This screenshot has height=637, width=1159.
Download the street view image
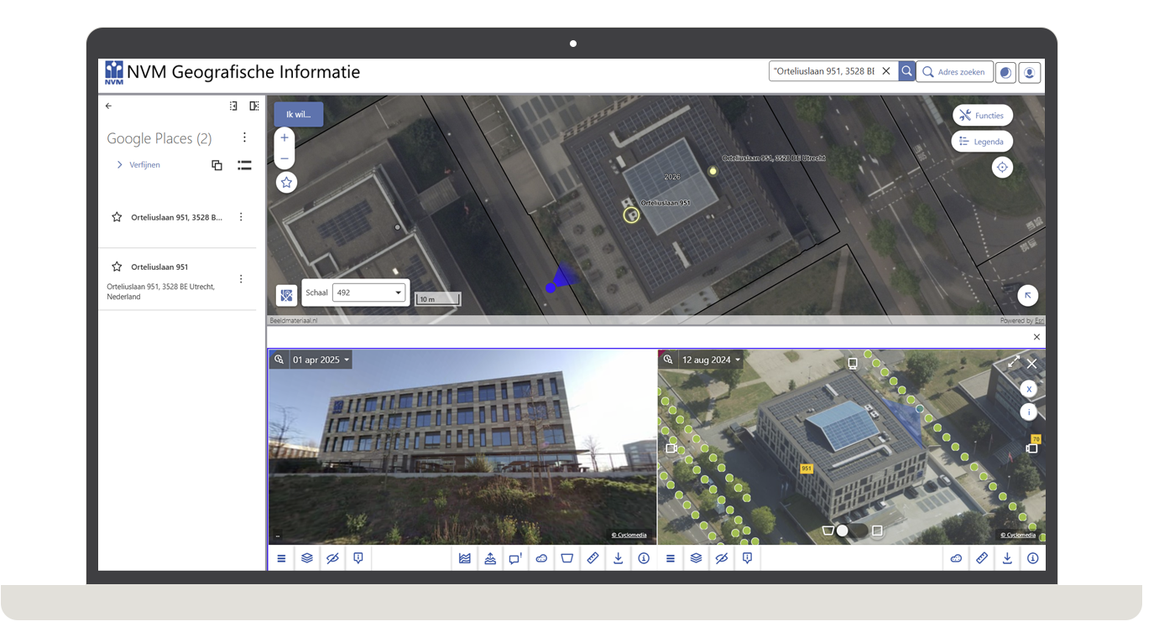click(x=619, y=558)
